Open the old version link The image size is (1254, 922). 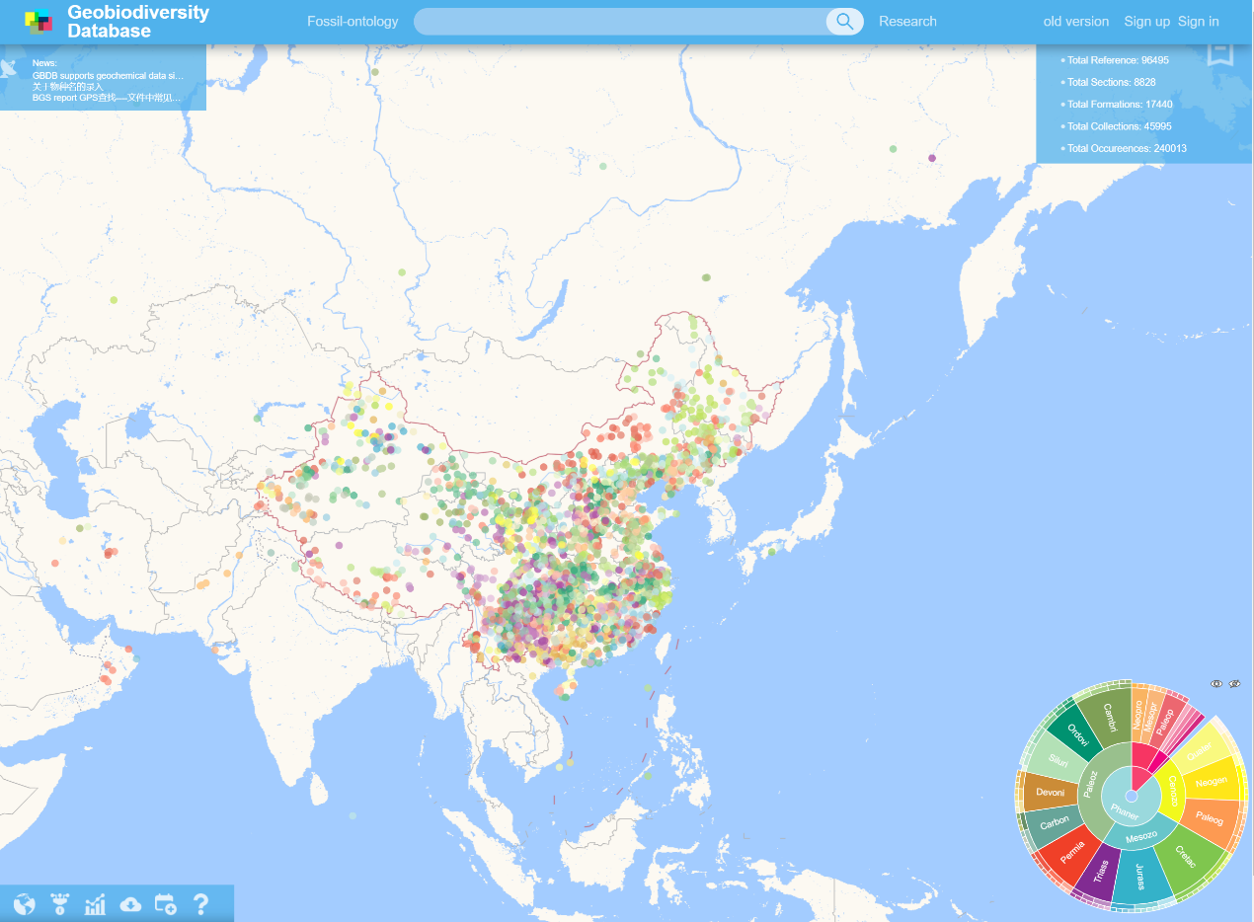coord(1076,22)
